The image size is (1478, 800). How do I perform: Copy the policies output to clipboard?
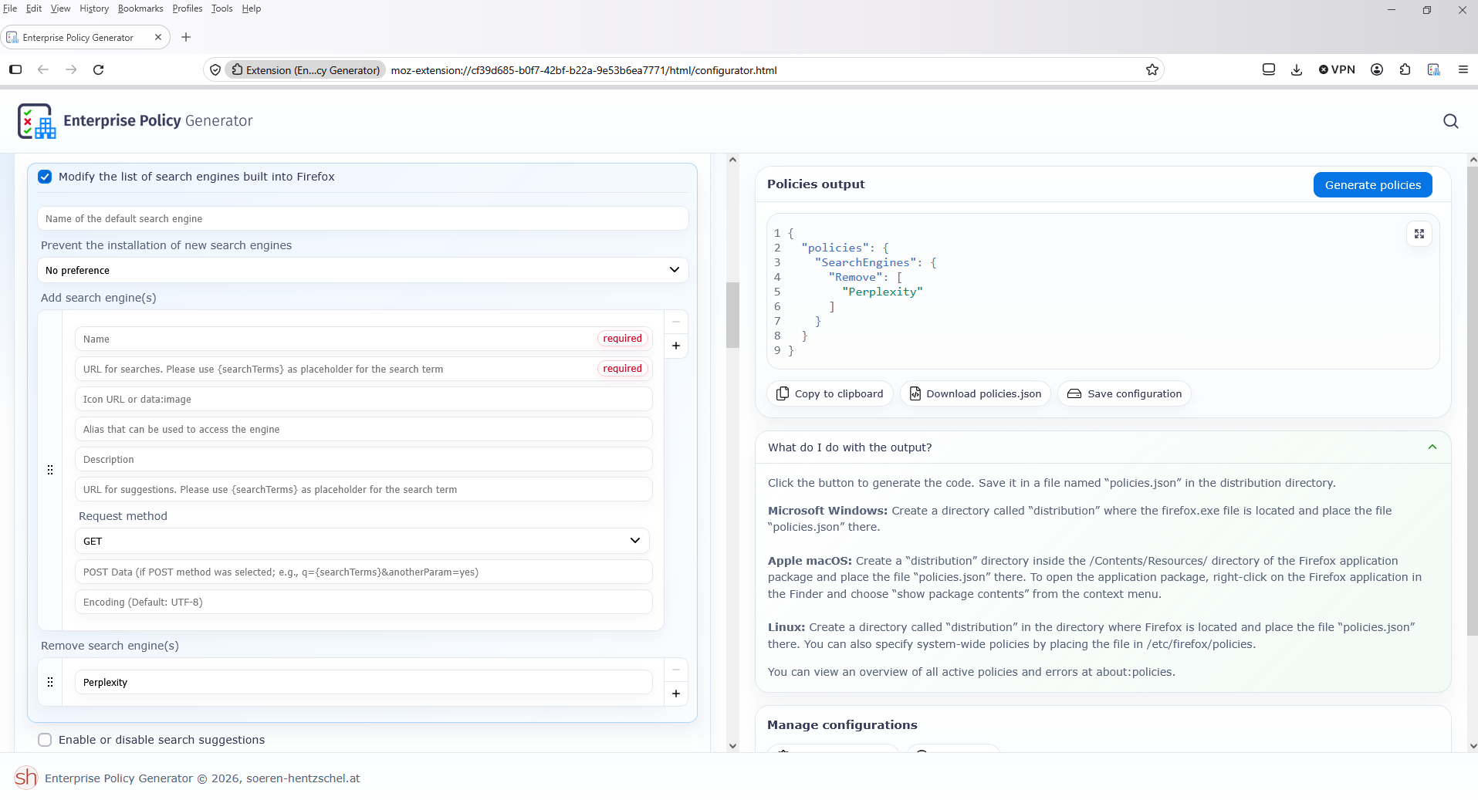click(x=830, y=393)
